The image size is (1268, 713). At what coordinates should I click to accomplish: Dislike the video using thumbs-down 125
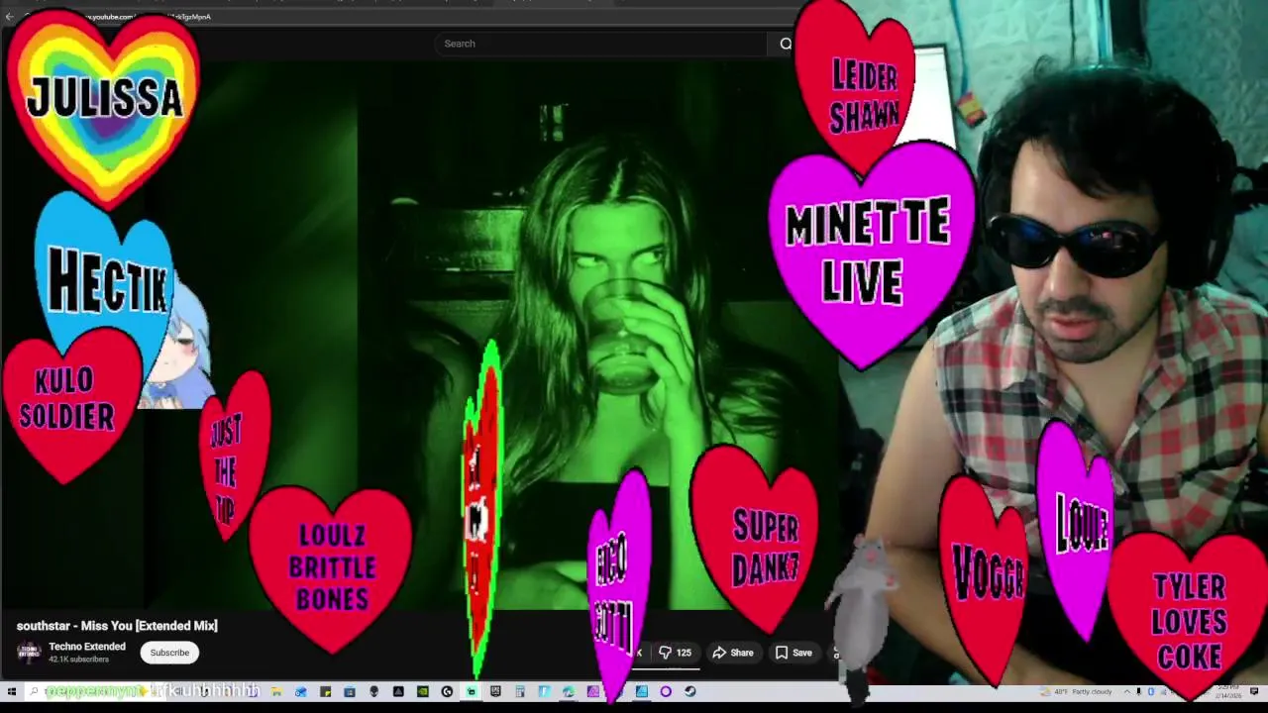point(675,653)
